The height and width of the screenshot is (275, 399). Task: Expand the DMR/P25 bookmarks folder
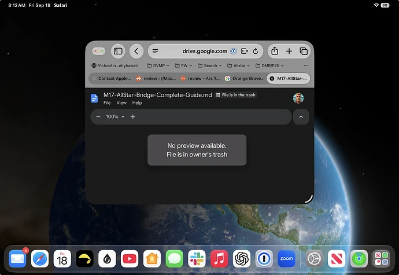click(x=269, y=65)
